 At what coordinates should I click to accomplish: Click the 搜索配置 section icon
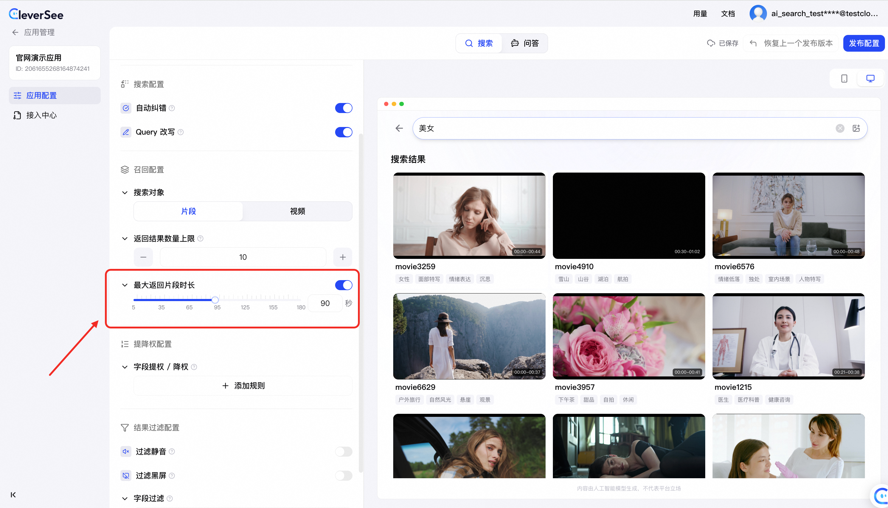(125, 84)
